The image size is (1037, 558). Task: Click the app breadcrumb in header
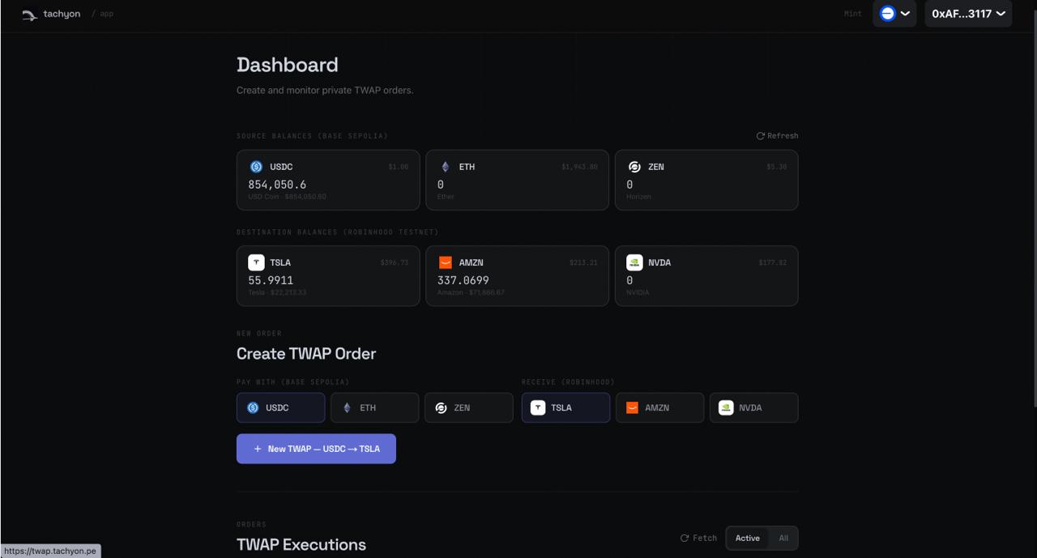[x=106, y=14]
